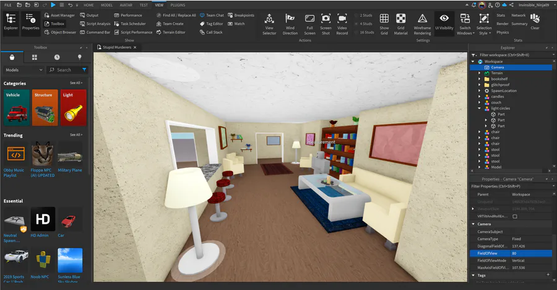Toggle the Toolbox window
The image size is (557, 290).
coord(54,24)
